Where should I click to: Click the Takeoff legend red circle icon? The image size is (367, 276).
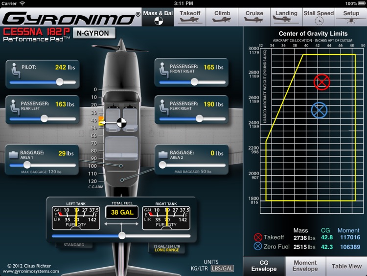pyautogui.click(x=258, y=237)
